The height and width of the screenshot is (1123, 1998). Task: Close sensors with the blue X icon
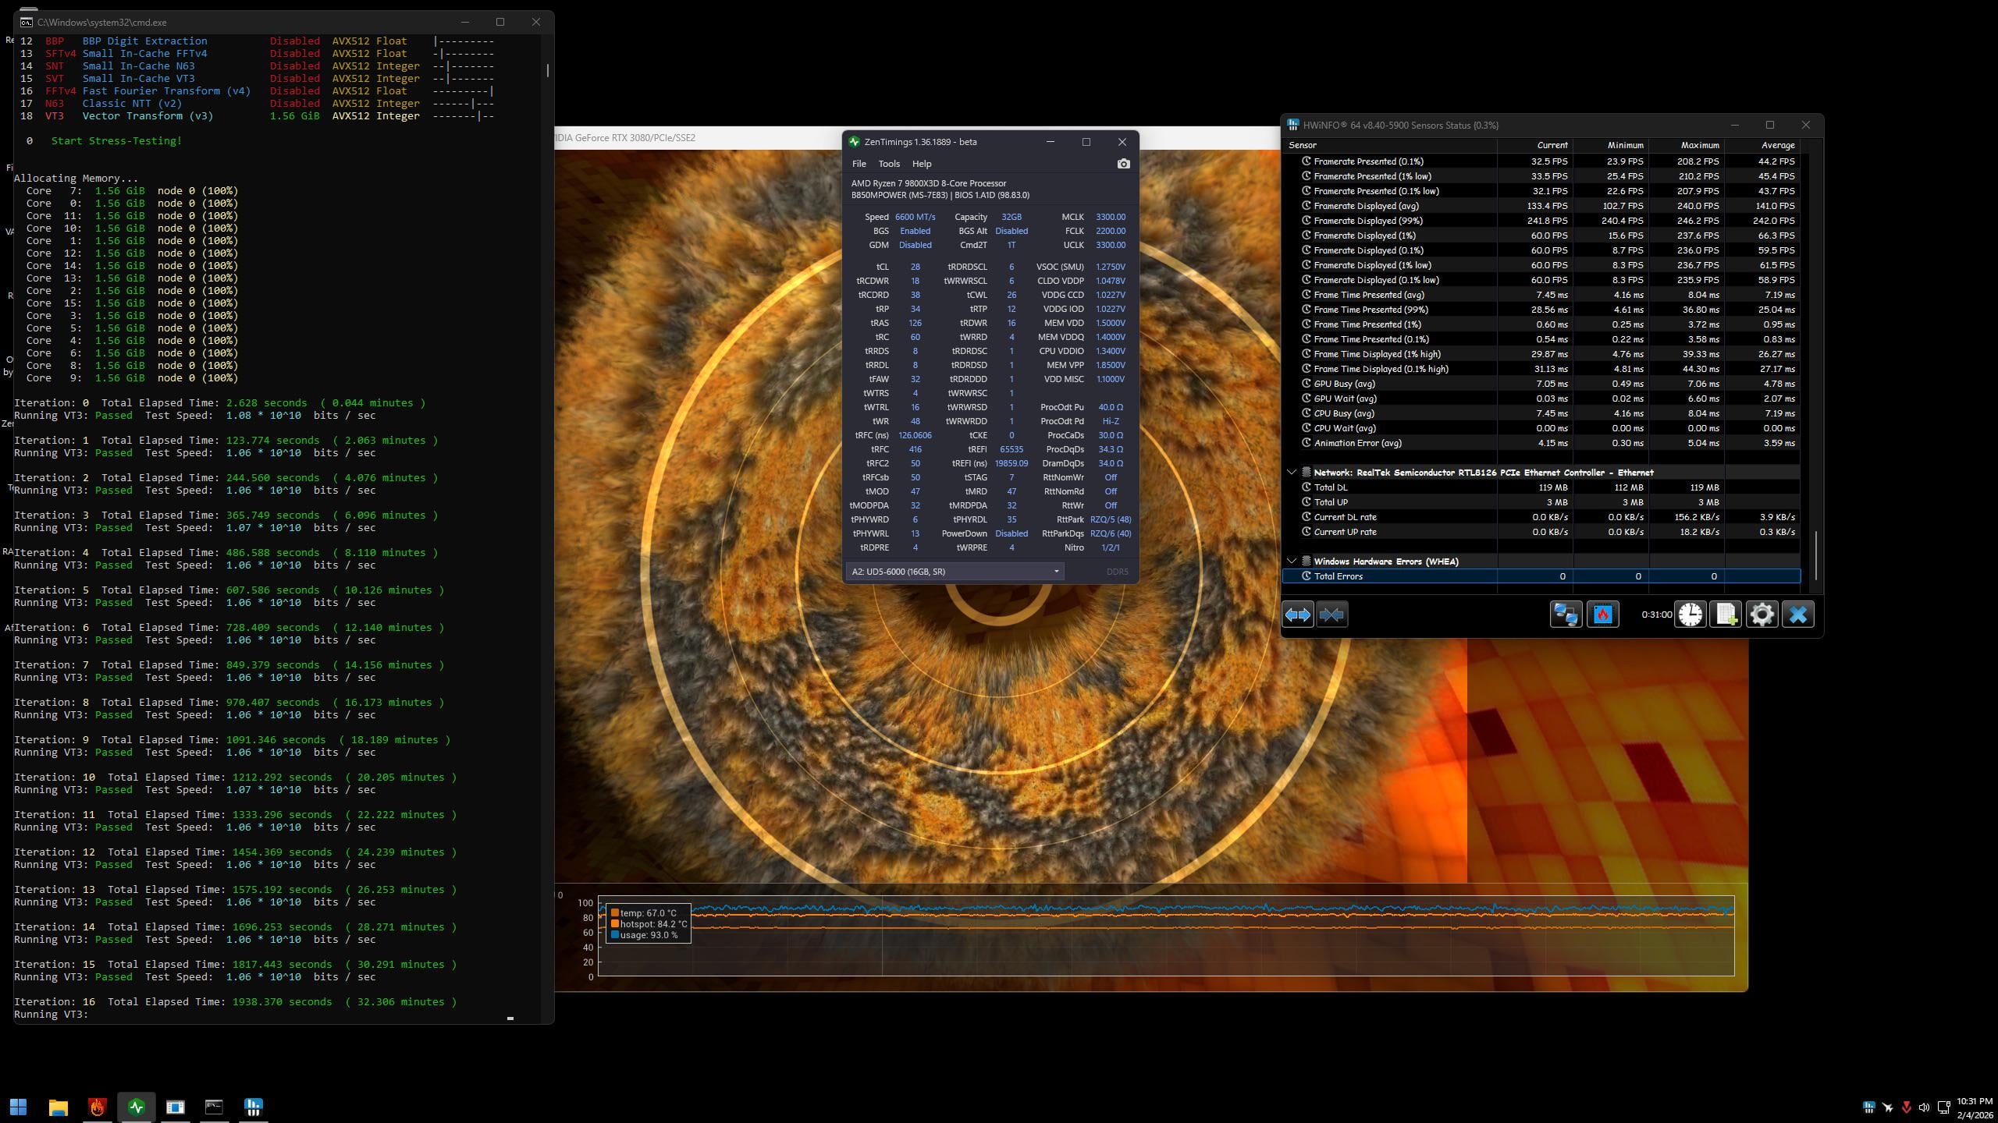(1798, 615)
